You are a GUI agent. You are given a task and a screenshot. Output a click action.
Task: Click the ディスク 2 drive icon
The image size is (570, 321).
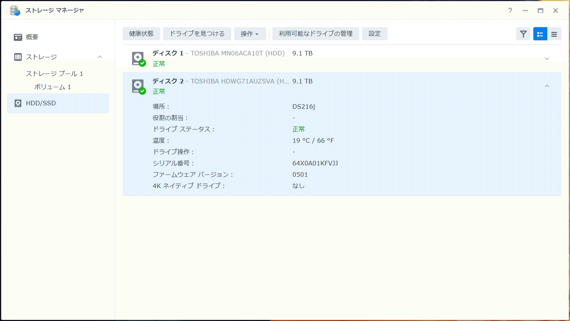coord(137,85)
